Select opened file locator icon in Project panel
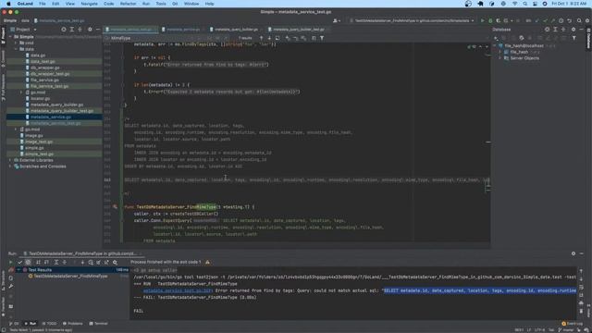 tap(64, 30)
